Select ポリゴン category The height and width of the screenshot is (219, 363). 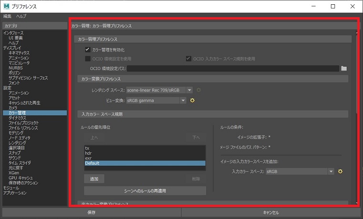(x=14, y=73)
